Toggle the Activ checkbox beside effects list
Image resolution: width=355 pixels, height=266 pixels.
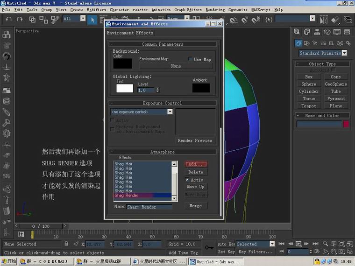coord(187,180)
